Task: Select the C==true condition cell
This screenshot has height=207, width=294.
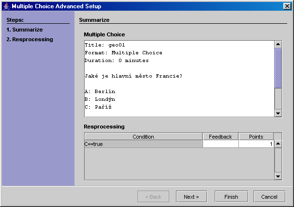Action: pyautogui.click(x=144, y=144)
